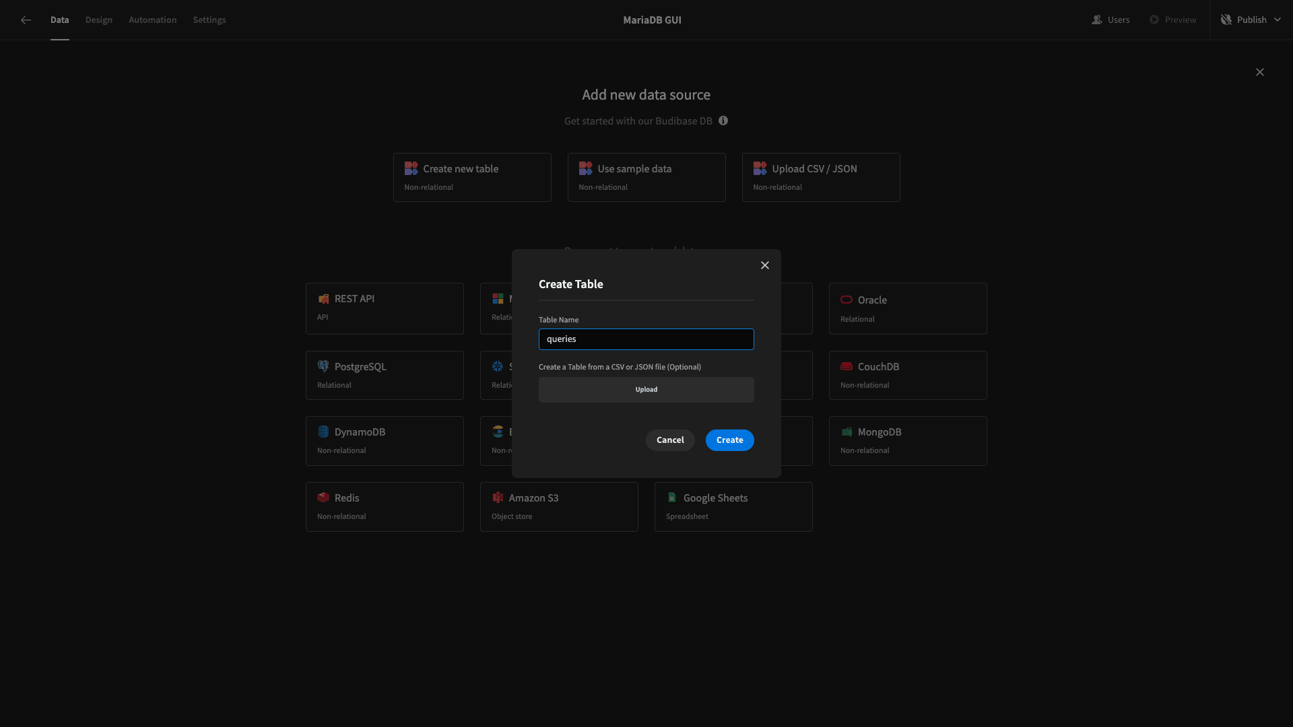1293x727 pixels.
Task: Click the 'MongoDB' label
Action: pos(880,432)
